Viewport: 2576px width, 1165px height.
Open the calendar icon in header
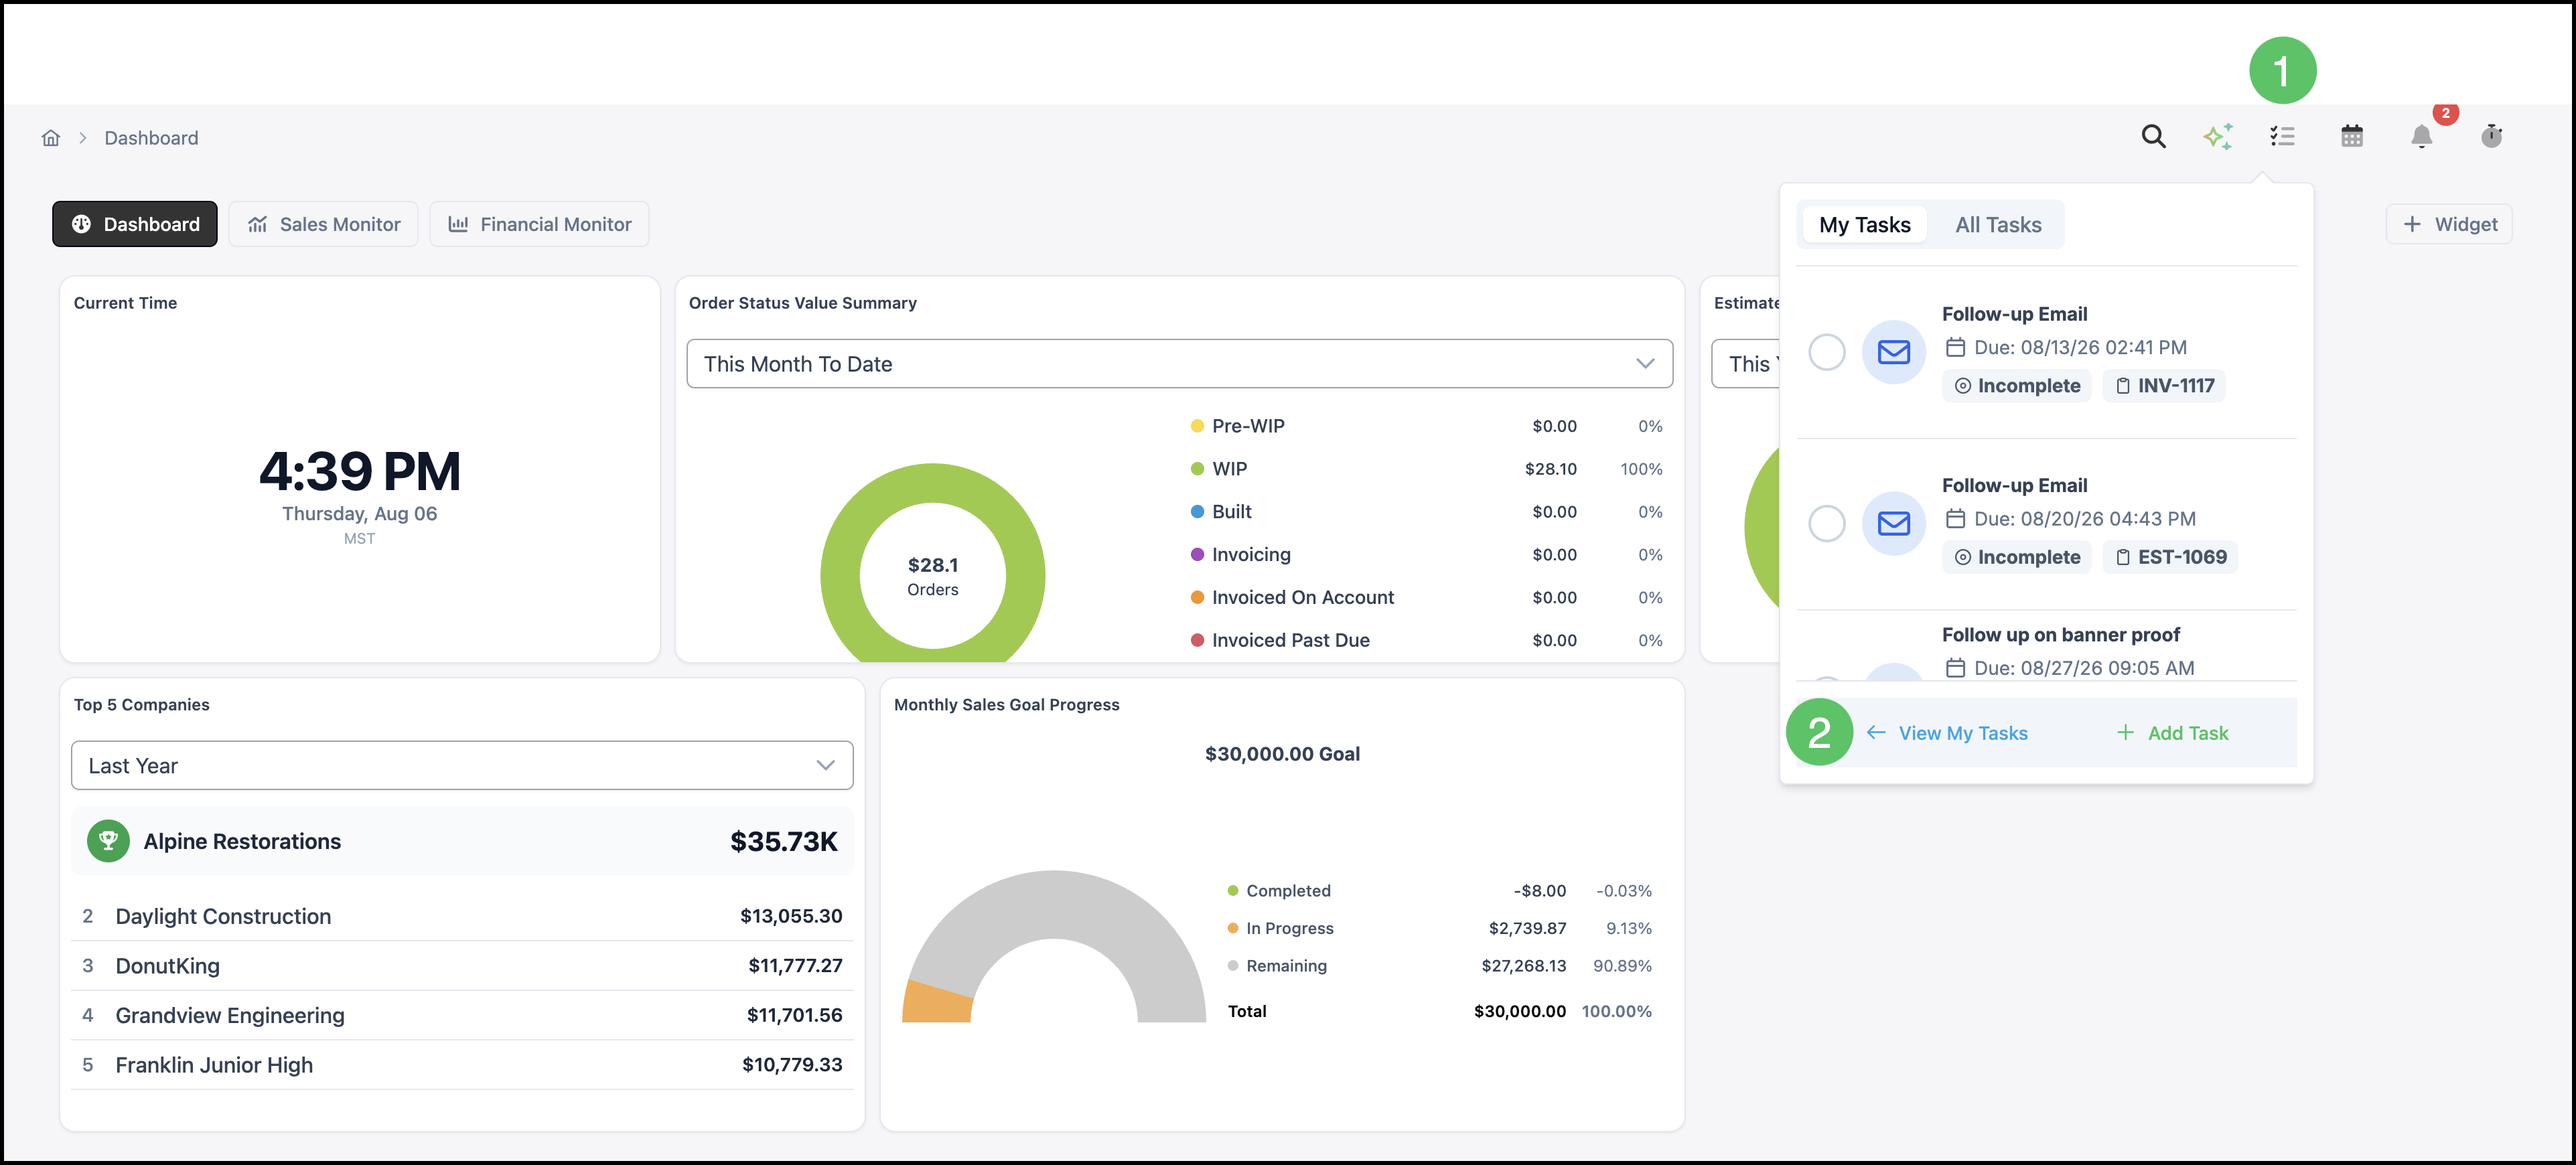coord(2352,136)
